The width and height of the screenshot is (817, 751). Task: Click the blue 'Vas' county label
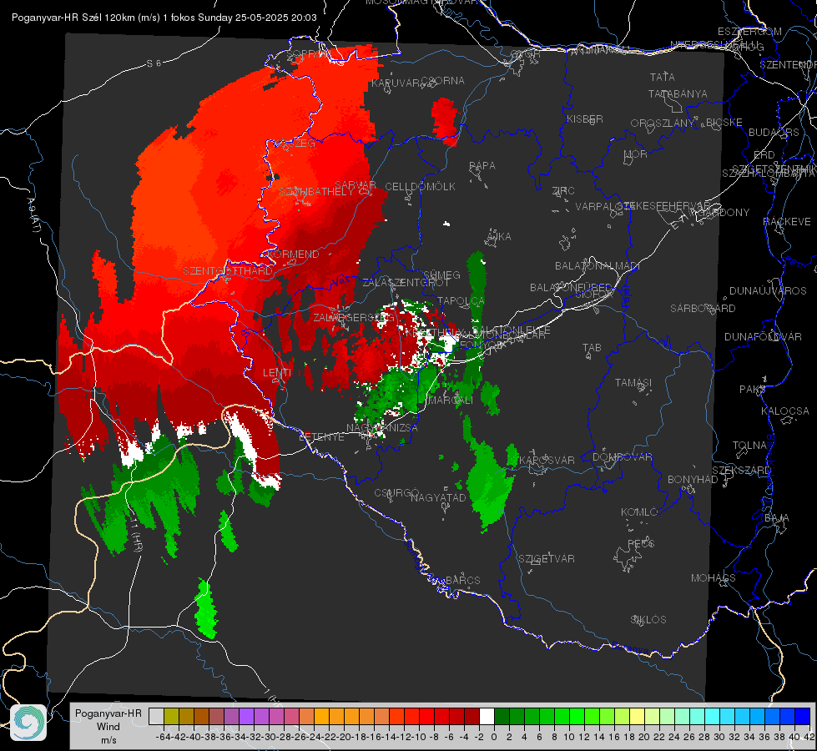pos(340,281)
